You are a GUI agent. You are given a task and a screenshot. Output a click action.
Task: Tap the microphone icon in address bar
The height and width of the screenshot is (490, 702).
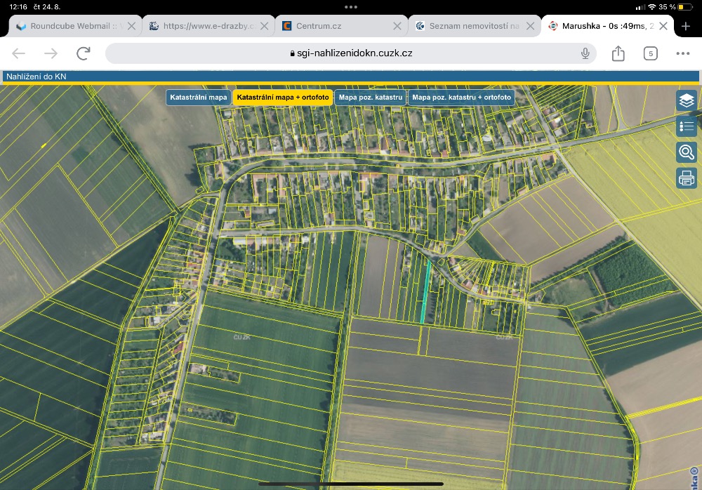coord(585,53)
